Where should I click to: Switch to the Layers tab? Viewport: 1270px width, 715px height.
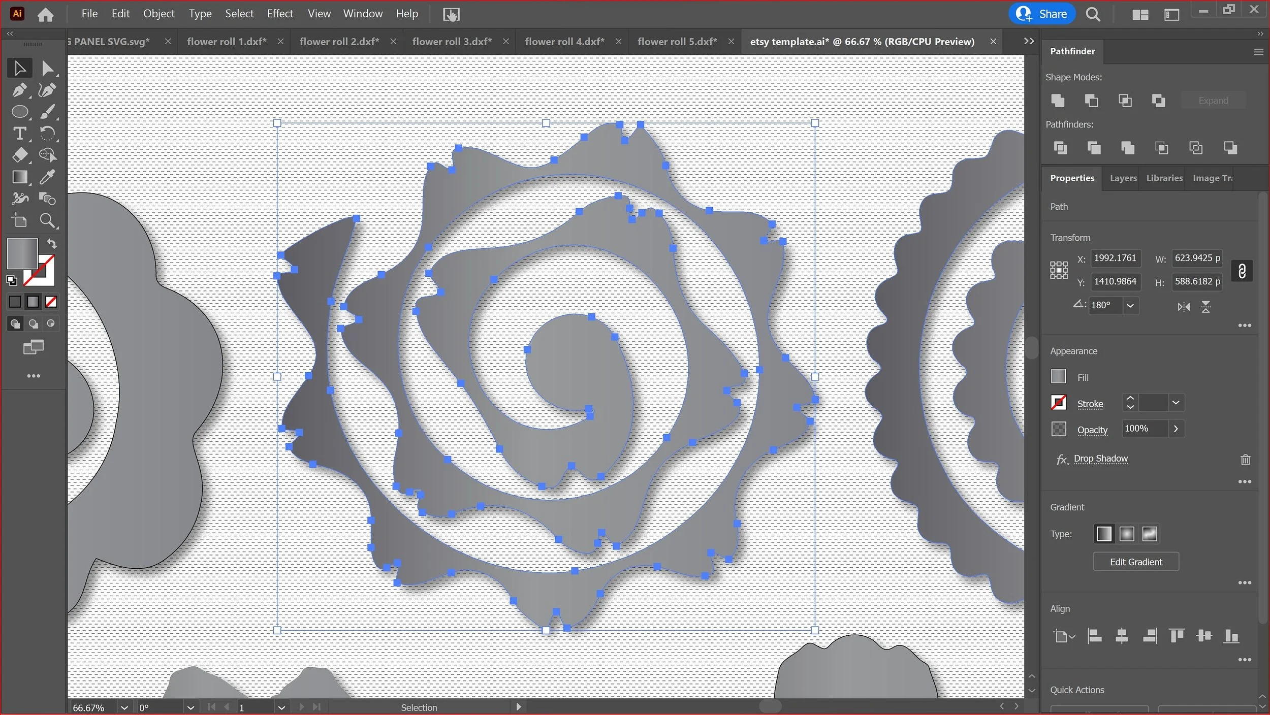click(x=1123, y=178)
